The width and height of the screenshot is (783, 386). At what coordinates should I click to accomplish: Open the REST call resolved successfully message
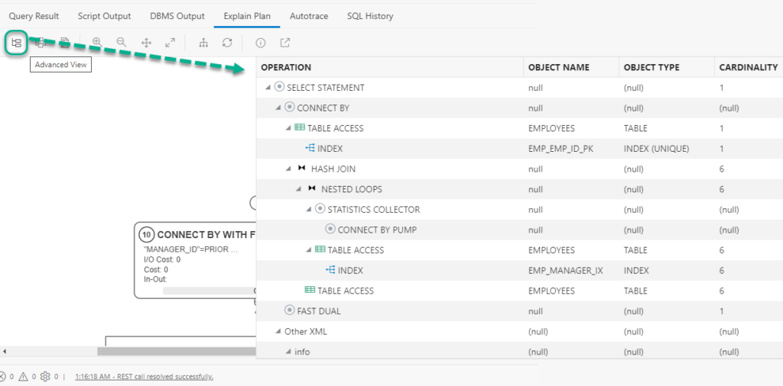(145, 377)
